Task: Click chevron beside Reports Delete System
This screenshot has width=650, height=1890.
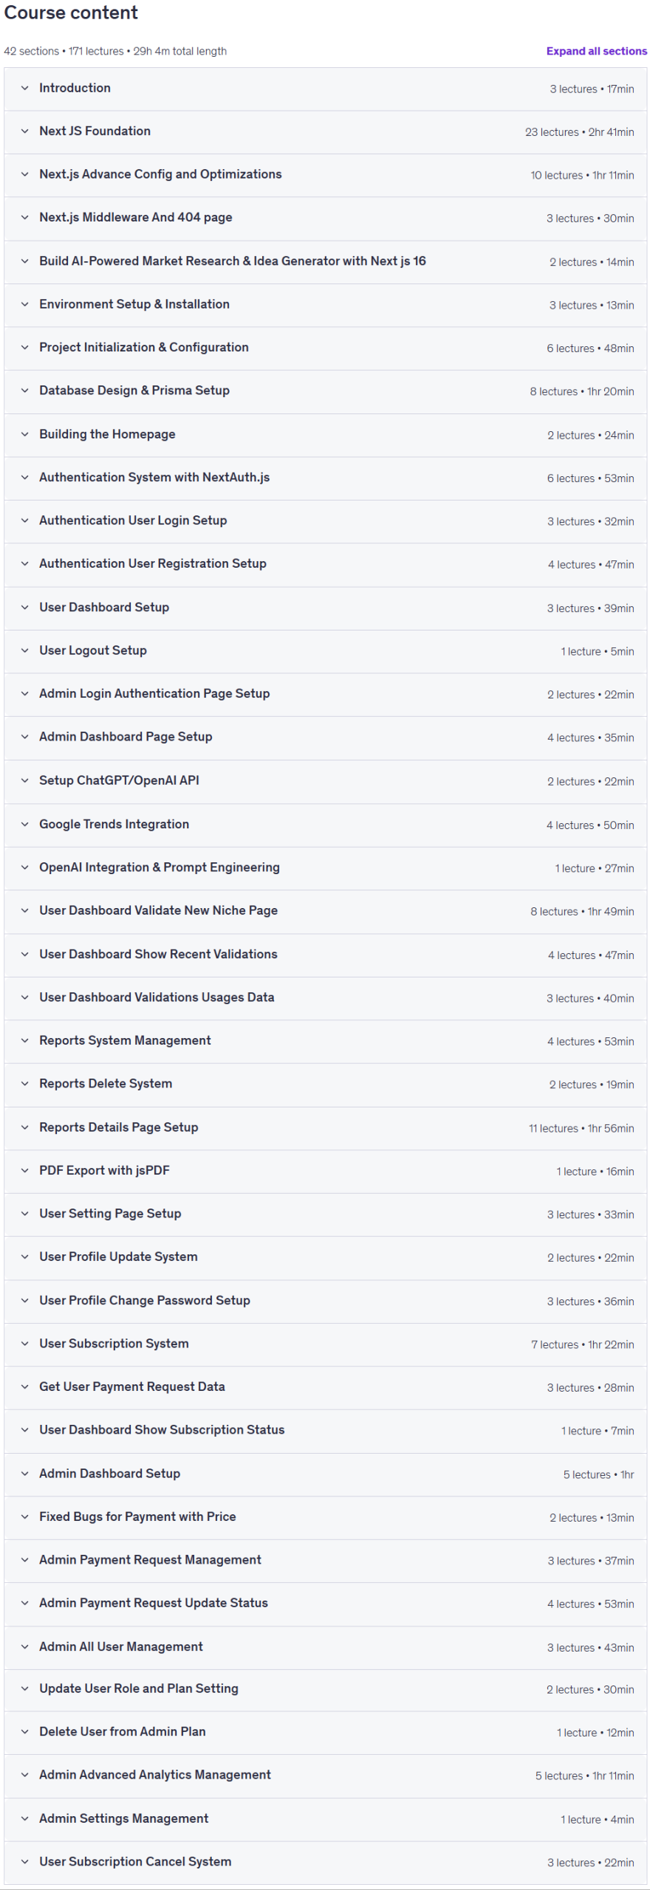Action: pos(24,1084)
